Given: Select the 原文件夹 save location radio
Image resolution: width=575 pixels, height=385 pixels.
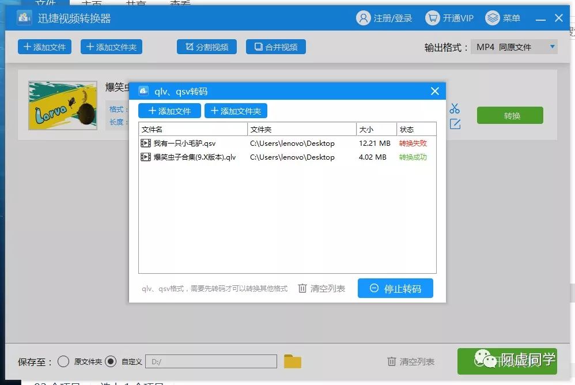Looking at the screenshot, I should click(x=63, y=361).
